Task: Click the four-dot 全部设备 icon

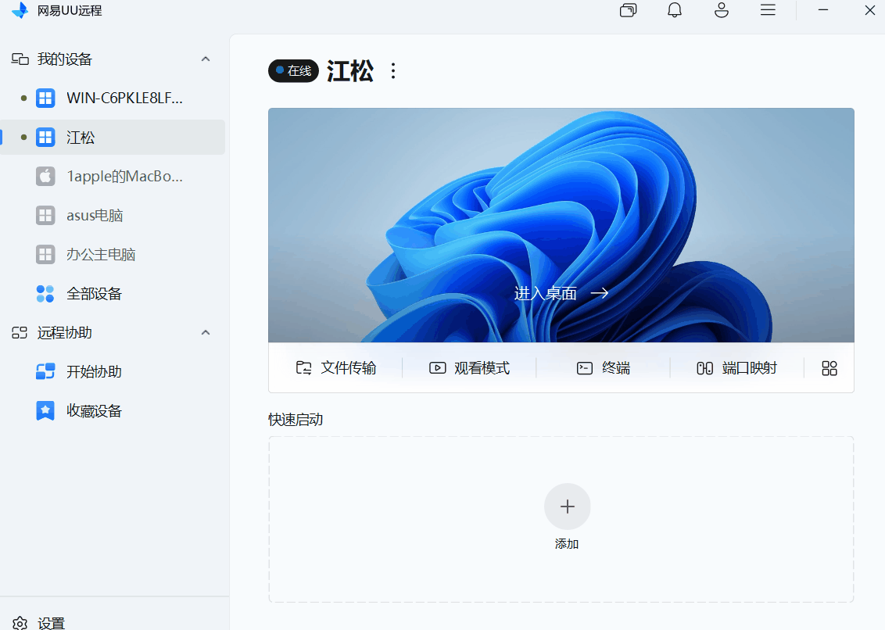Action: pos(45,294)
